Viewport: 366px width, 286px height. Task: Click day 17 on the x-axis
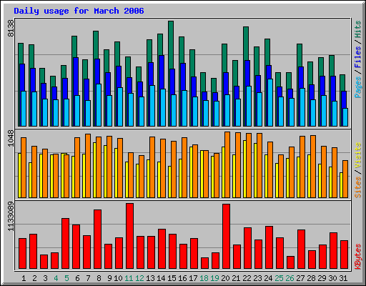pos(193,278)
